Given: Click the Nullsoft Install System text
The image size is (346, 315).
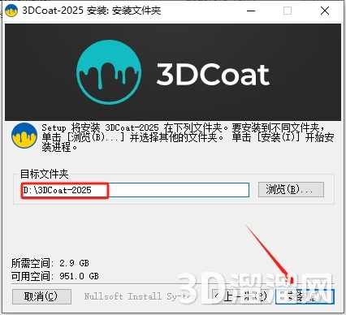Looking at the screenshot, I should click(140, 296).
